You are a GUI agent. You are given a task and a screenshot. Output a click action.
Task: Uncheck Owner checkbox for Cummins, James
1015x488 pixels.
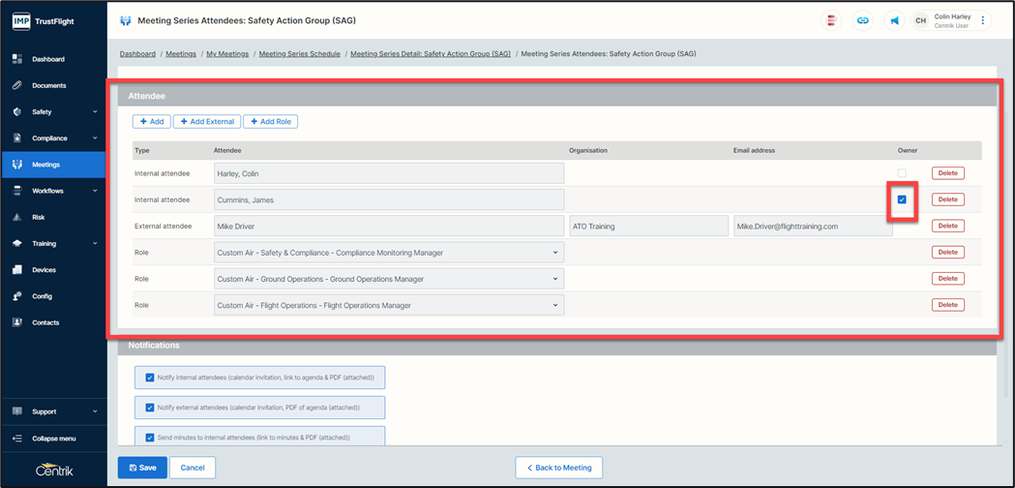click(x=902, y=199)
